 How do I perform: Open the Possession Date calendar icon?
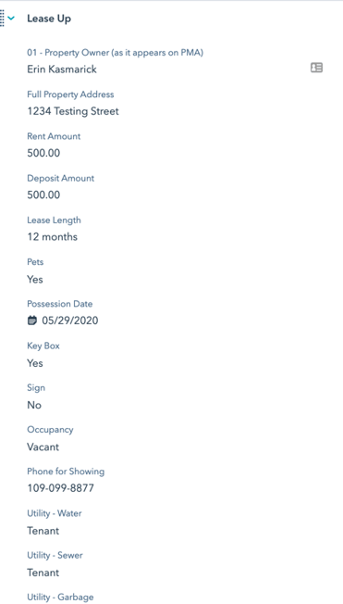pyautogui.click(x=32, y=321)
